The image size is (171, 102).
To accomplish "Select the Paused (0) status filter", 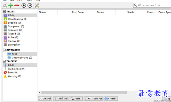I will 20,34.
